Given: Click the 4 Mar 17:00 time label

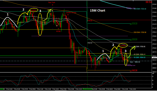Looking at the screenshot, I should tap(63, 89).
